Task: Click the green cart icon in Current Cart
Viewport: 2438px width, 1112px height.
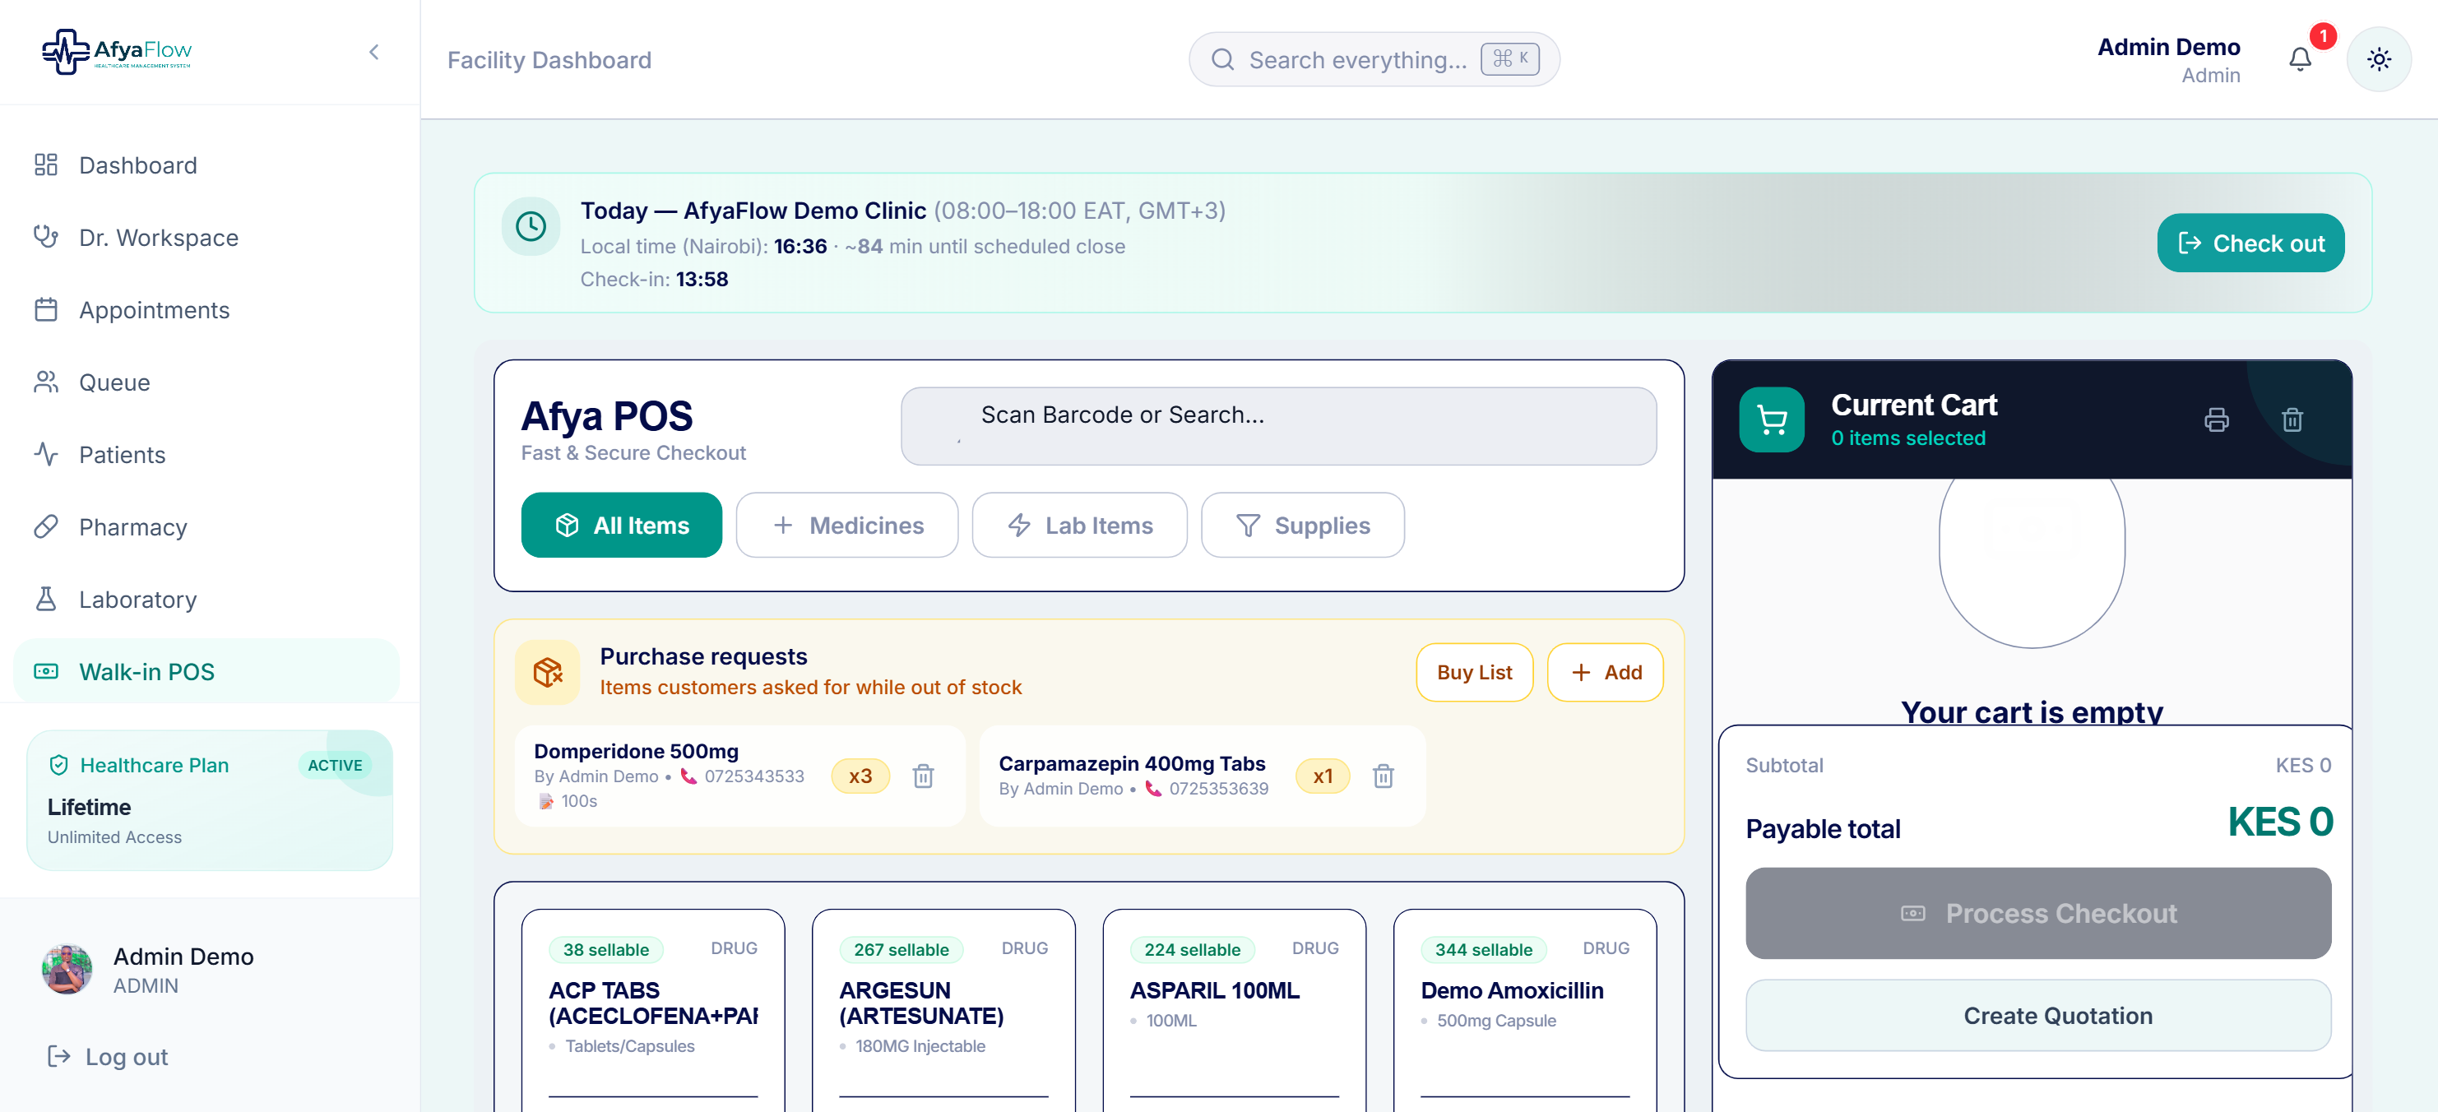Action: 1771,419
